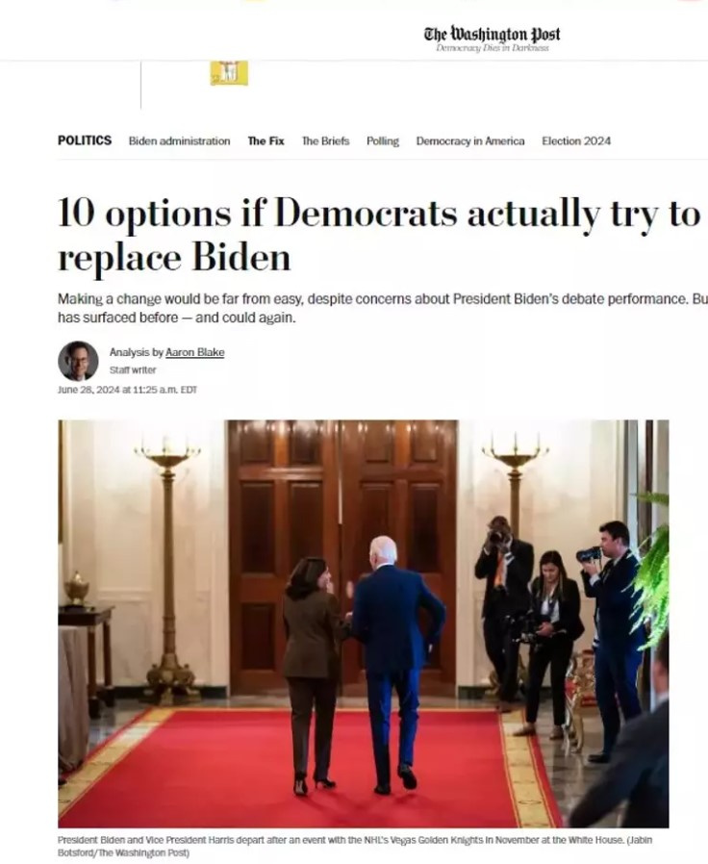Click the 'Analysis by' byline text
Viewport: 708px width, 864px height.
pyautogui.click(x=136, y=352)
